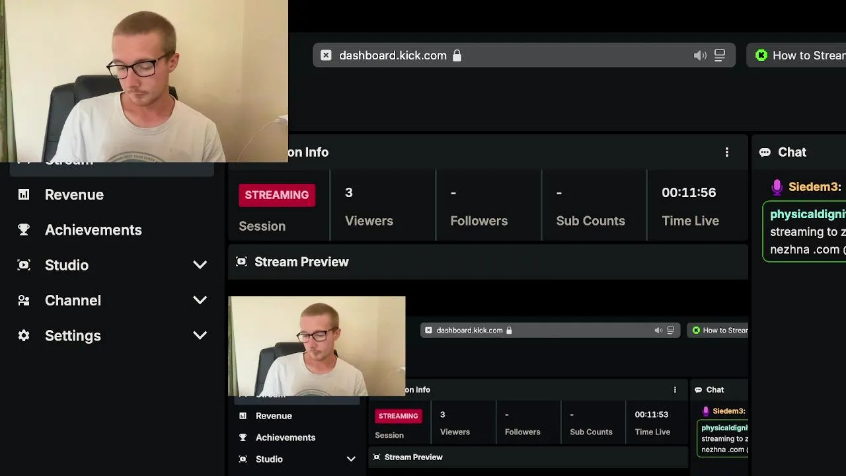Click the Stream Preview panel header
846x476 pixels.
click(488, 262)
